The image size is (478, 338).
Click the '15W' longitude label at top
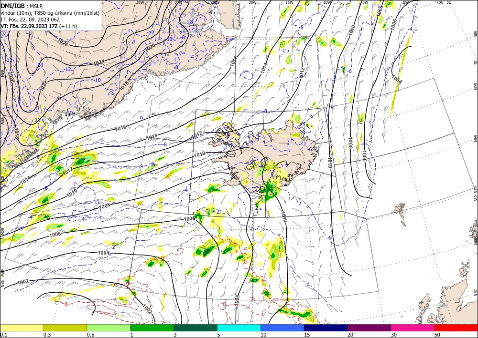click(289, 2)
